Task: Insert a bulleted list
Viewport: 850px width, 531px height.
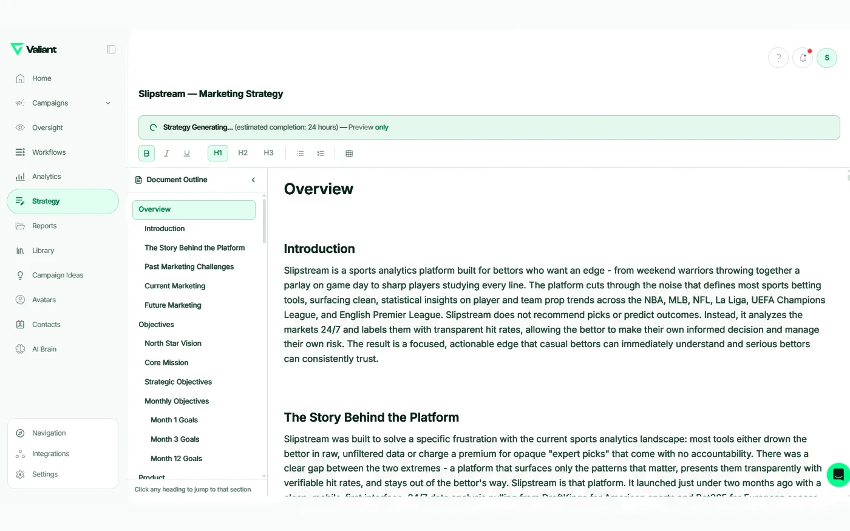Action: click(300, 154)
